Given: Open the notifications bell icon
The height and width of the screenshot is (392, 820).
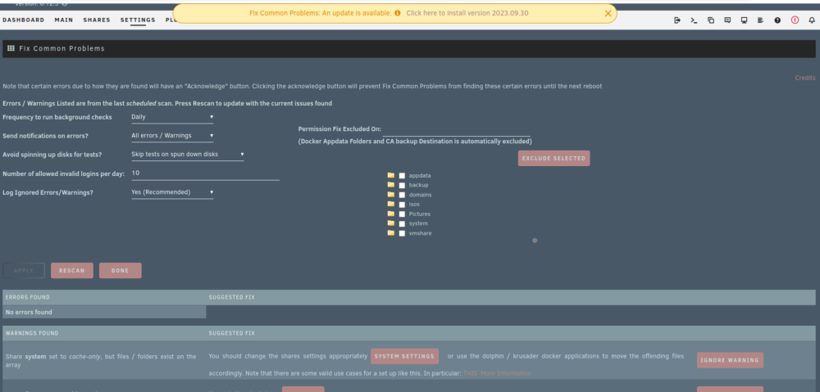Looking at the screenshot, I should pos(812,20).
